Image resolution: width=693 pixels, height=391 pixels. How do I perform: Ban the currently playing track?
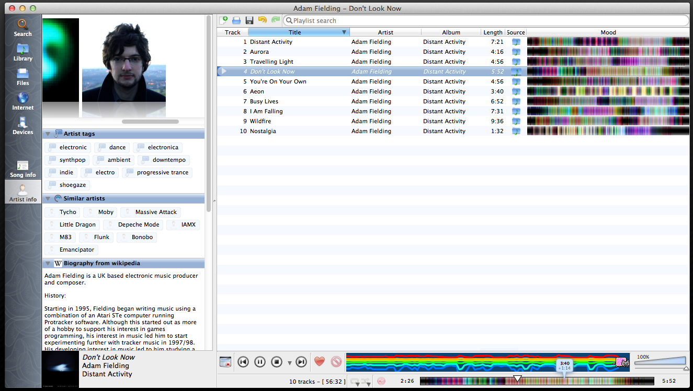pyautogui.click(x=336, y=361)
